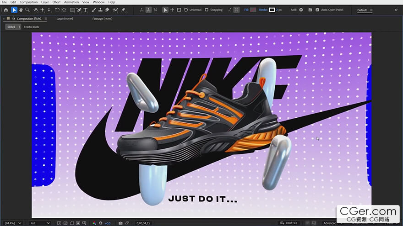Open the composition navigator chevron after Slide1
The image size is (403, 226).
(x=19, y=26)
